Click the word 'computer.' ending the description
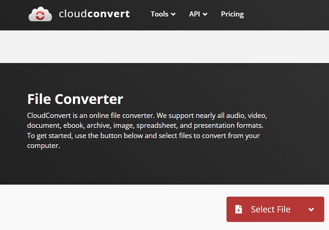 [44, 146]
